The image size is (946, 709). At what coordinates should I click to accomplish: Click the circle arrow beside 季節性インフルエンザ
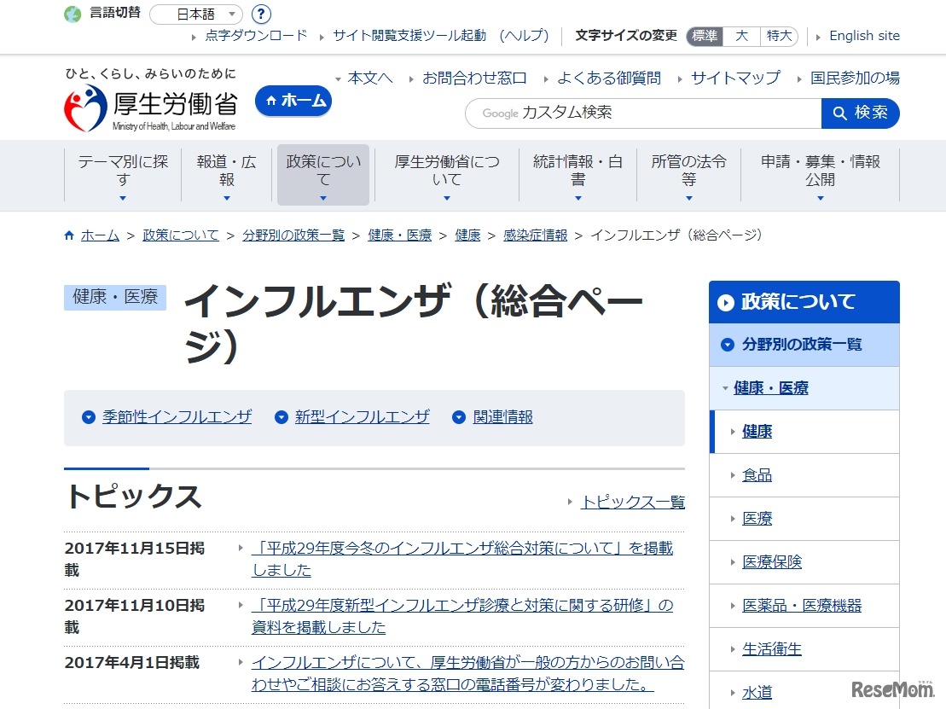pyautogui.click(x=89, y=417)
